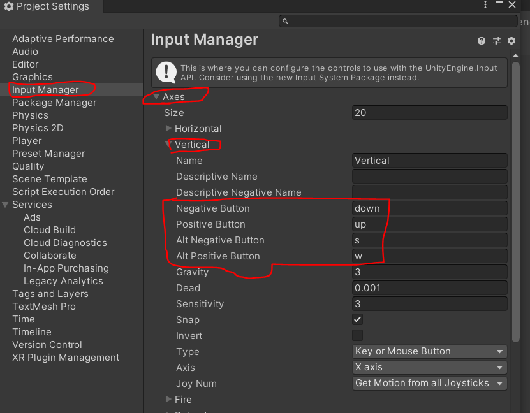Click the search magnifier icon
530x413 pixels.
(x=285, y=21)
